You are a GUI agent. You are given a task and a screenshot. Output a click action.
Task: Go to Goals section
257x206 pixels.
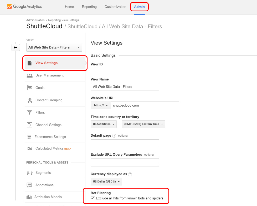pos(55,88)
